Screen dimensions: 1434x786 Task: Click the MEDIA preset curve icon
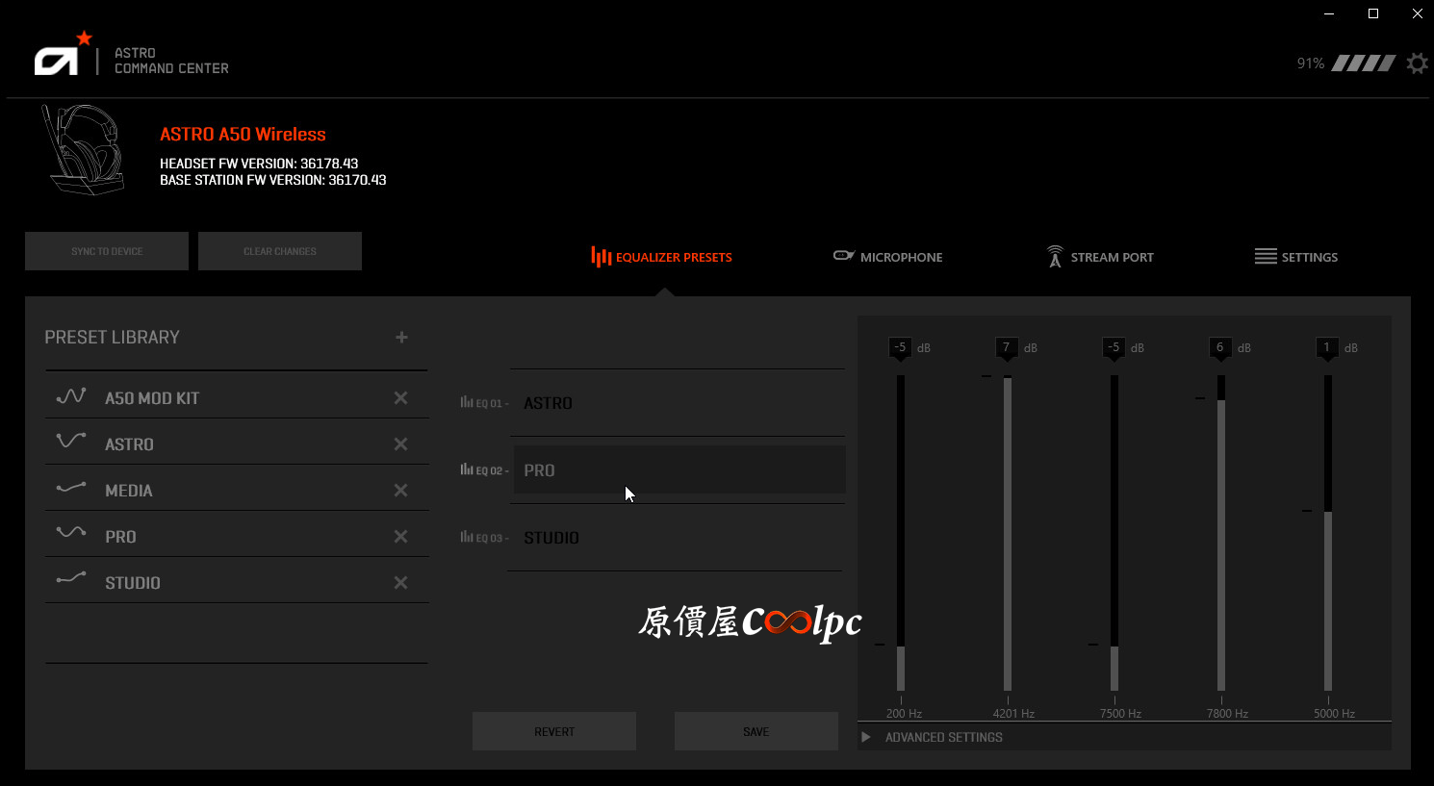point(71,488)
